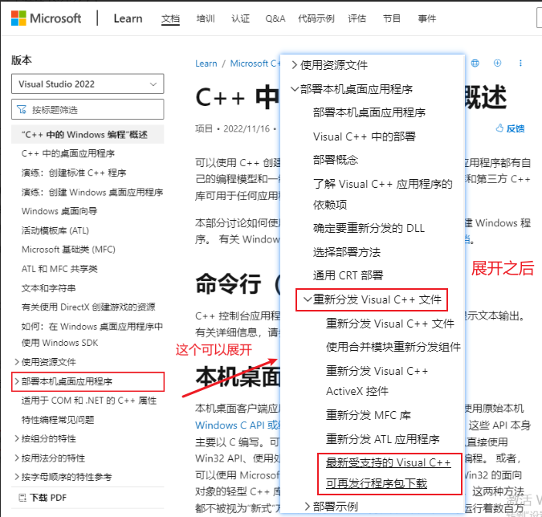Image resolution: width=542 pixels, height=517 pixels.
Task: Click the add to collection plus icon
Action: 497,63
